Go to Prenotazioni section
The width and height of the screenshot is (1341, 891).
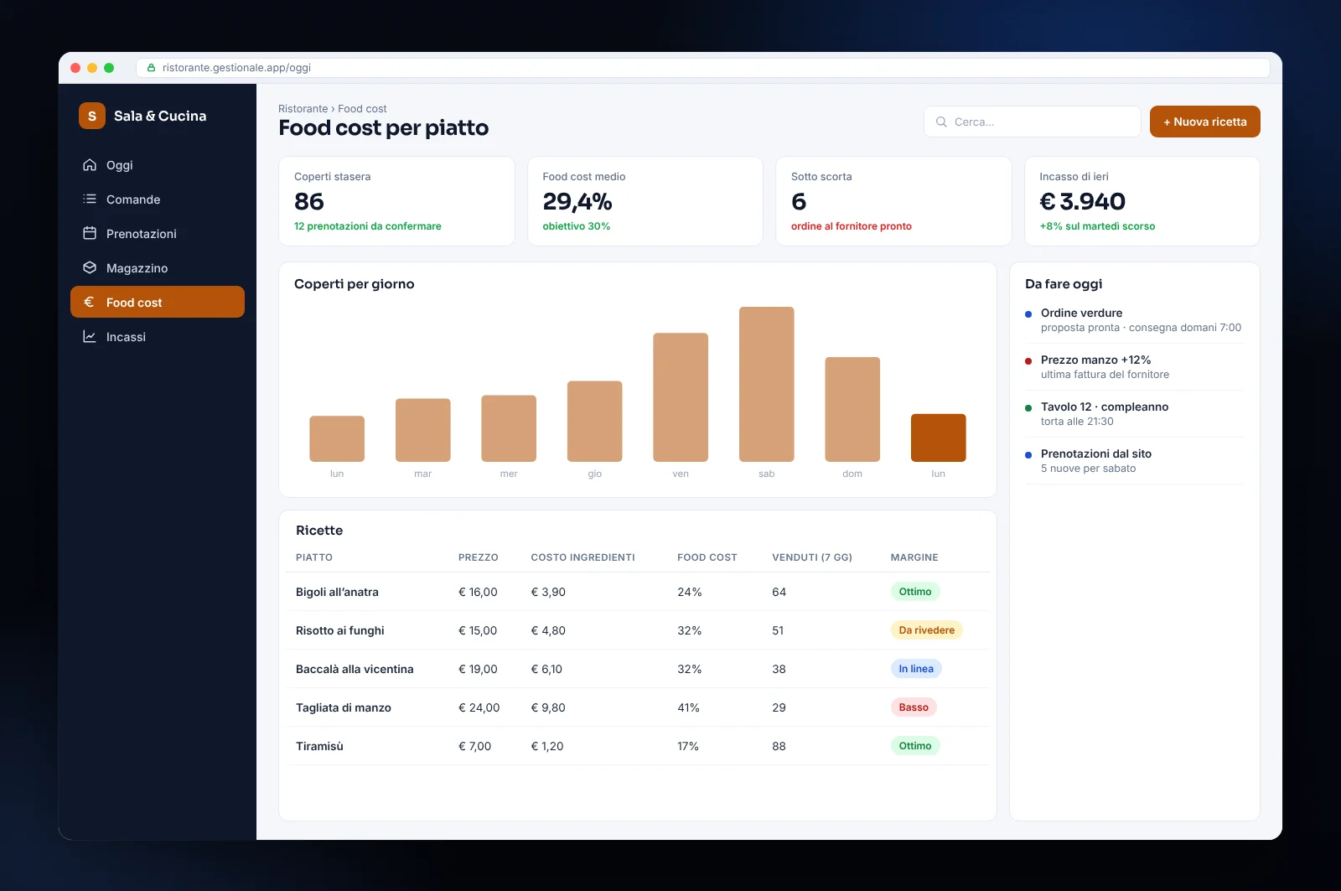(x=158, y=234)
